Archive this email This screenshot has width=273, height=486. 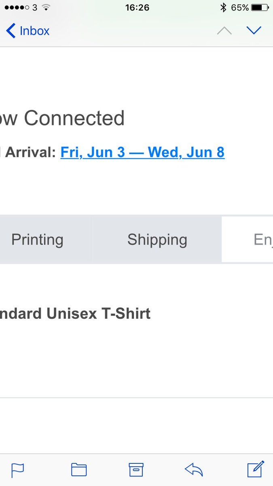[x=136, y=470]
